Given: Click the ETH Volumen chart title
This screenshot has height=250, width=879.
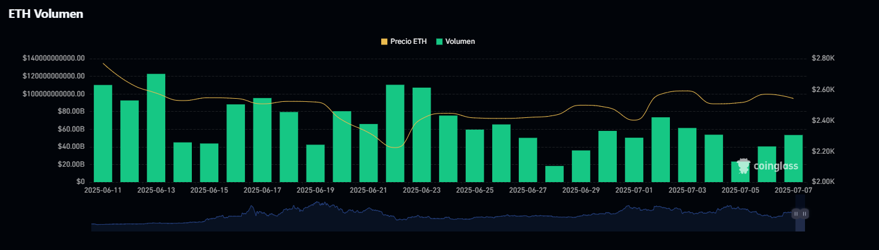Looking at the screenshot, I should coord(46,14).
